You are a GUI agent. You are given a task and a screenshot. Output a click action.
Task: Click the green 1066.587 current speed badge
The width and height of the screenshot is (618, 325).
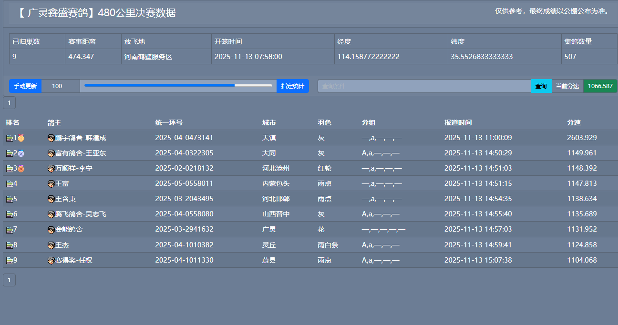(600, 86)
